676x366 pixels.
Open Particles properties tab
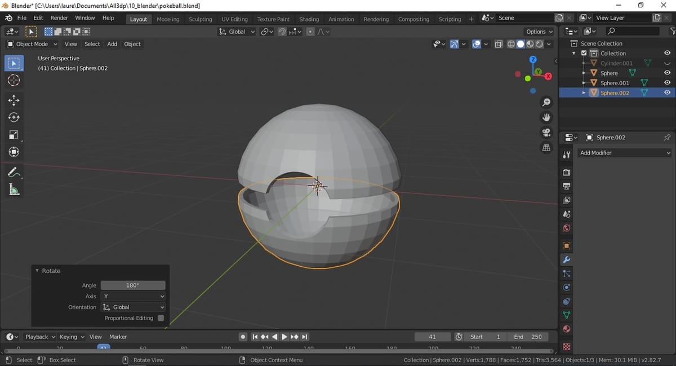point(567,274)
